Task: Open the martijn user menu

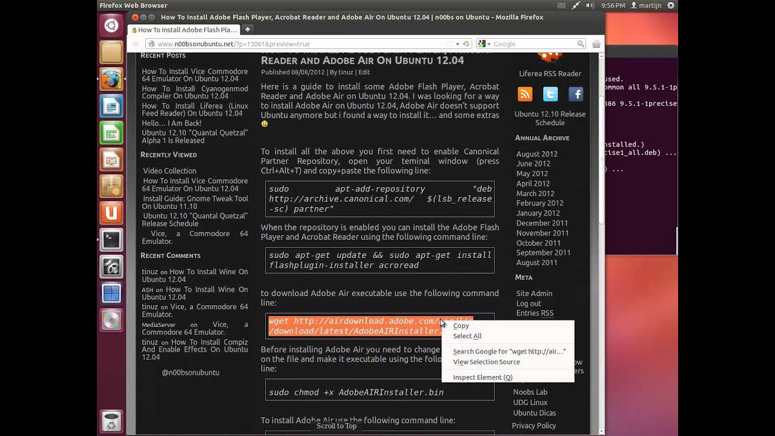Action: coord(645,5)
